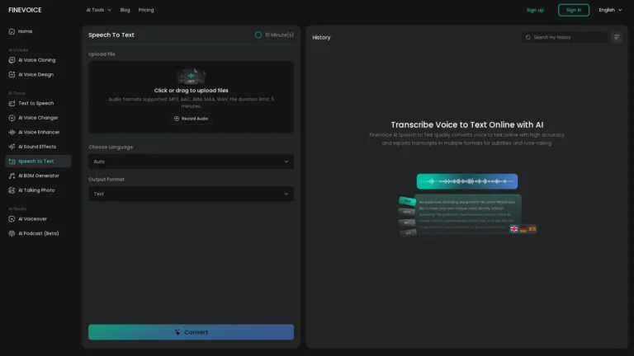Open Home from the sidebar
Viewport: 634px width, 356px height.
tap(25, 31)
